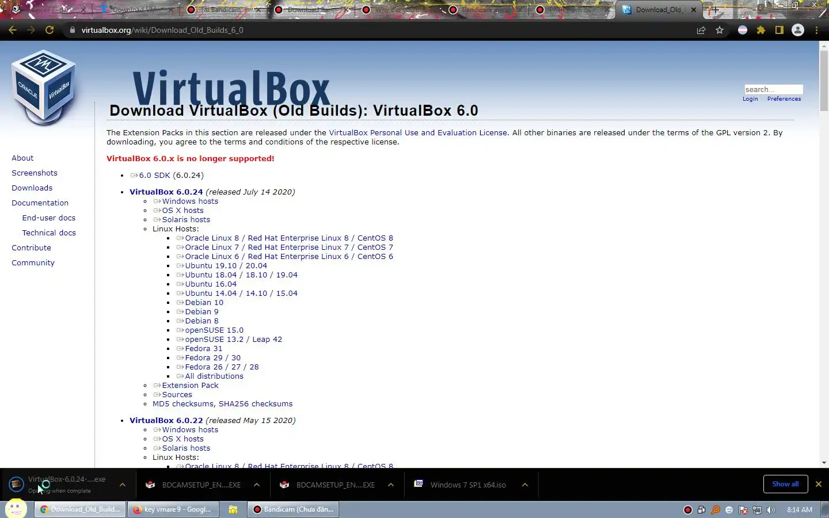Click the page vertical scrollbar thumb

coord(824,81)
